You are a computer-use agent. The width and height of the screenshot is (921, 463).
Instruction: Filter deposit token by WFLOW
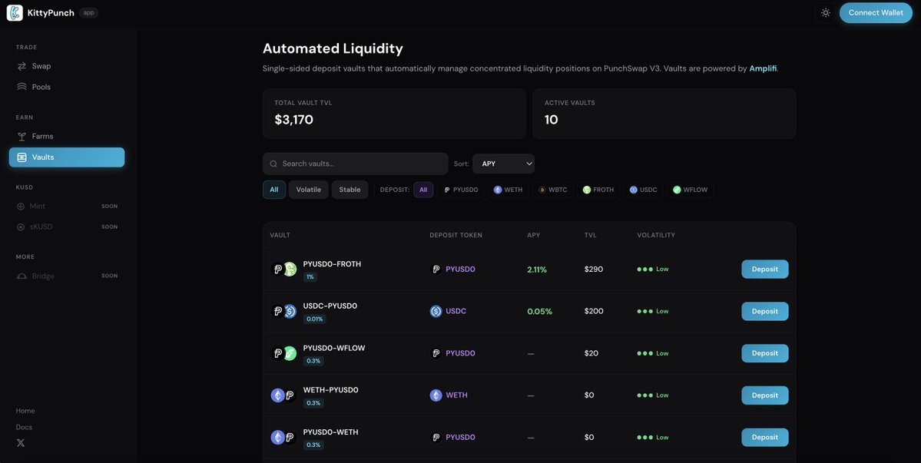[691, 190]
